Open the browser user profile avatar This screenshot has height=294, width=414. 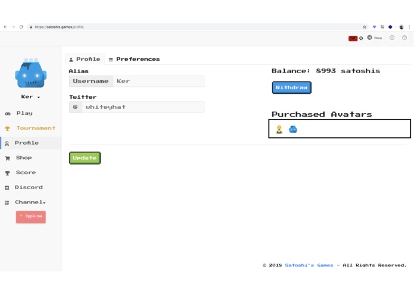[x=401, y=27]
